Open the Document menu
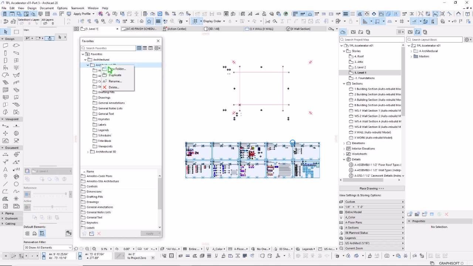Viewport: 473px width, 266px height. click(47, 8)
